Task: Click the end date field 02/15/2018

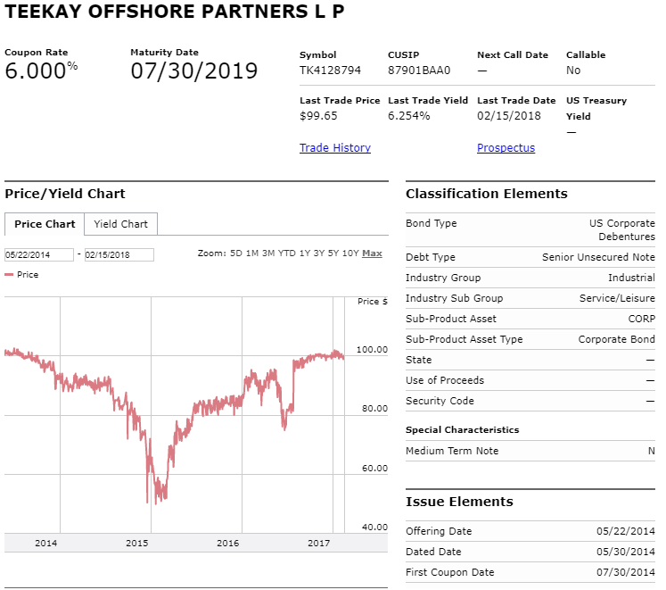Action: click(119, 254)
